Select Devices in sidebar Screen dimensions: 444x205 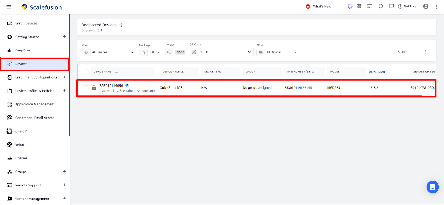[x=35, y=64]
